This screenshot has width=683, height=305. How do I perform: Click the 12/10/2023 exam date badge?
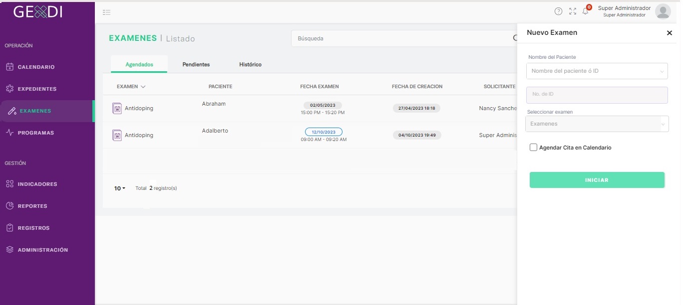pyautogui.click(x=324, y=132)
